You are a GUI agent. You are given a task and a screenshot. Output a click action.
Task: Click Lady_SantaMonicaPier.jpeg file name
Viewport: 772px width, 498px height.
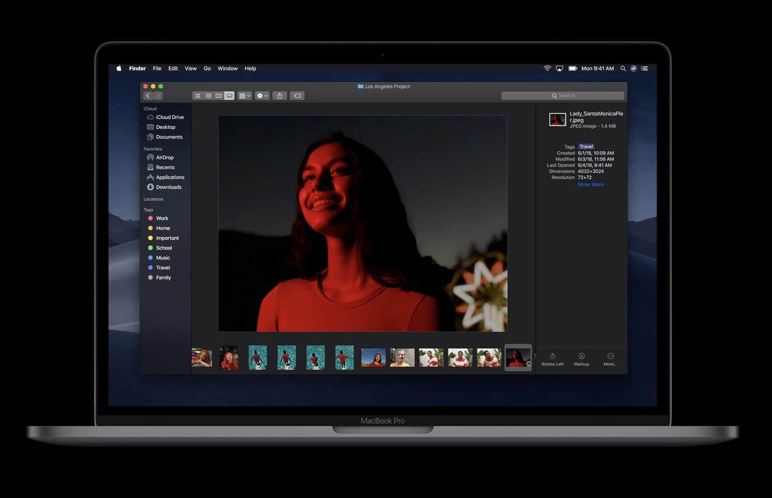coord(596,117)
